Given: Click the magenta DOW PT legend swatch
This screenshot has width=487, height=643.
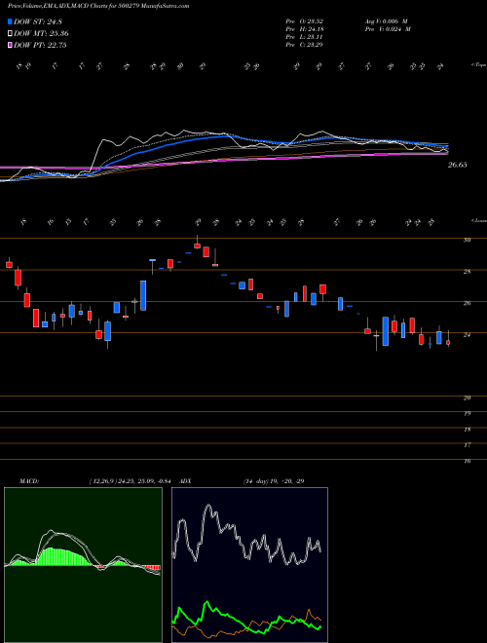Looking at the screenshot, I should 10,45.
